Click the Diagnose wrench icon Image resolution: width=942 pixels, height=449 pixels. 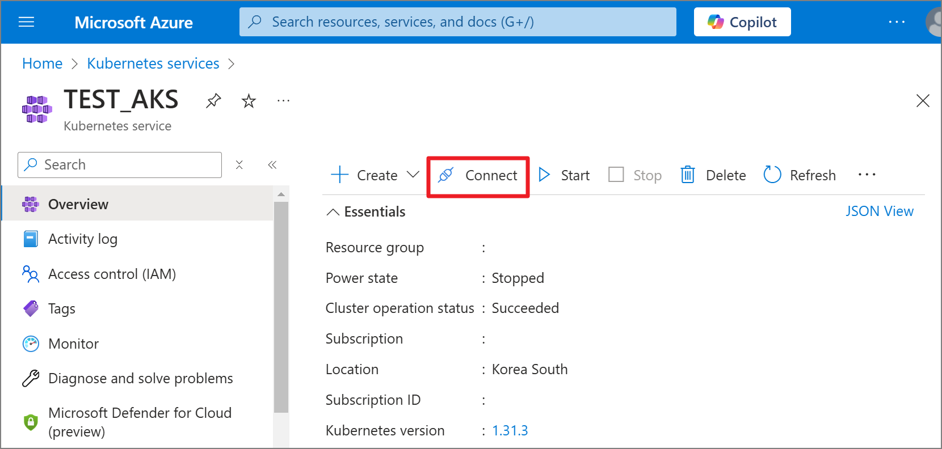click(31, 378)
